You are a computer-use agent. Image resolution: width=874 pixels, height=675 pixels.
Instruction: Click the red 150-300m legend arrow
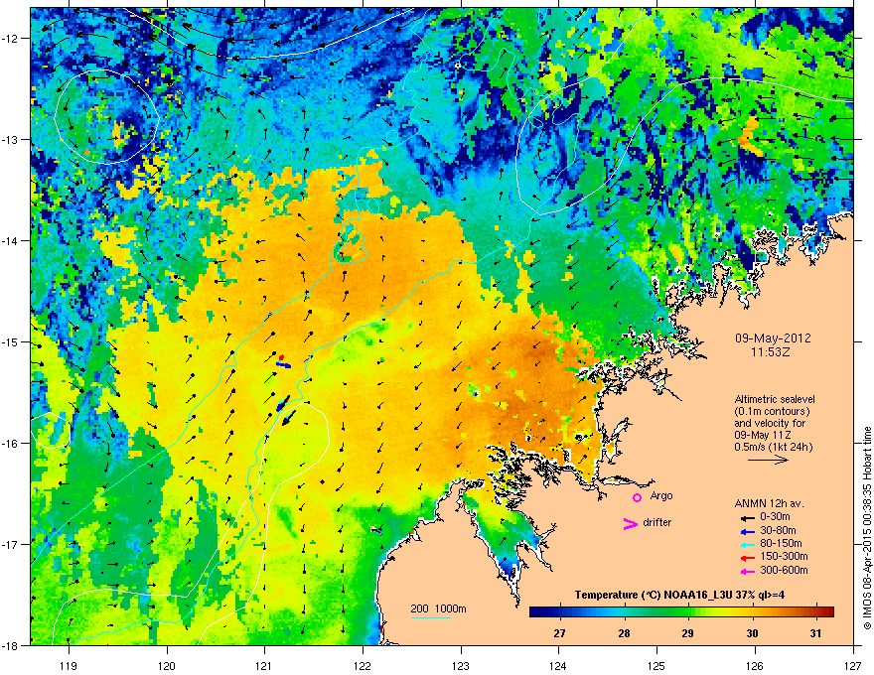[747, 557]
